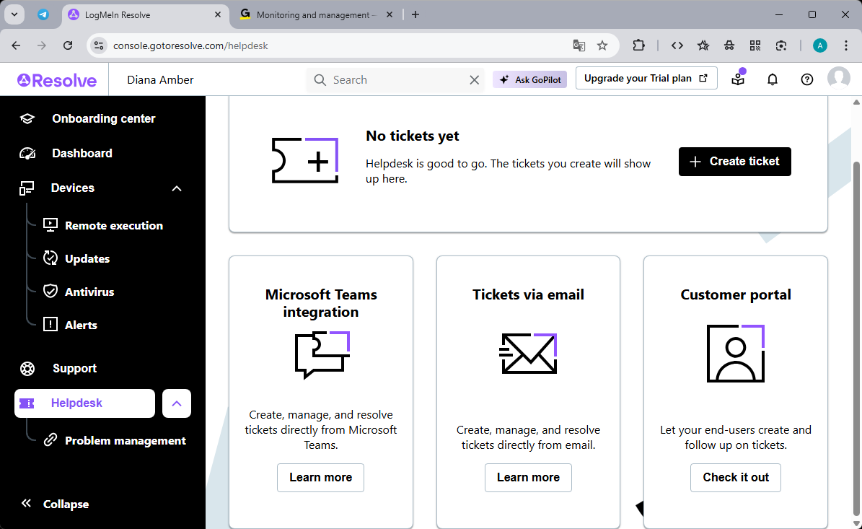Click Create ticket
The image size is (862, 529).
click(734, 161)
